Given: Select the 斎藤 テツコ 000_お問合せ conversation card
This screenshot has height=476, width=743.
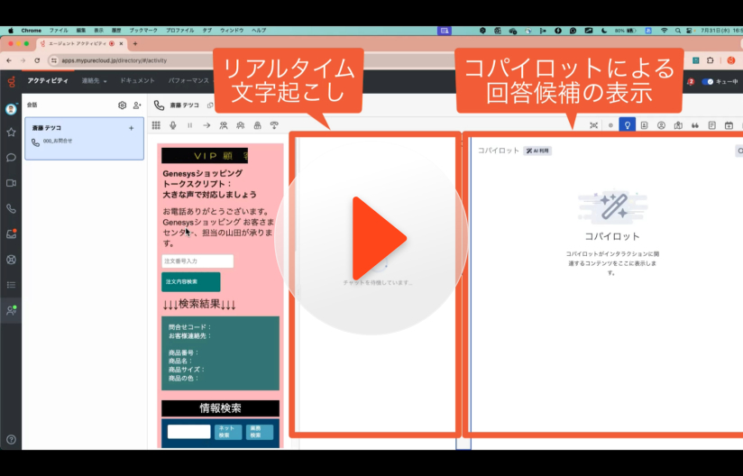Looking at the screenshot, I should pos(85,138).
